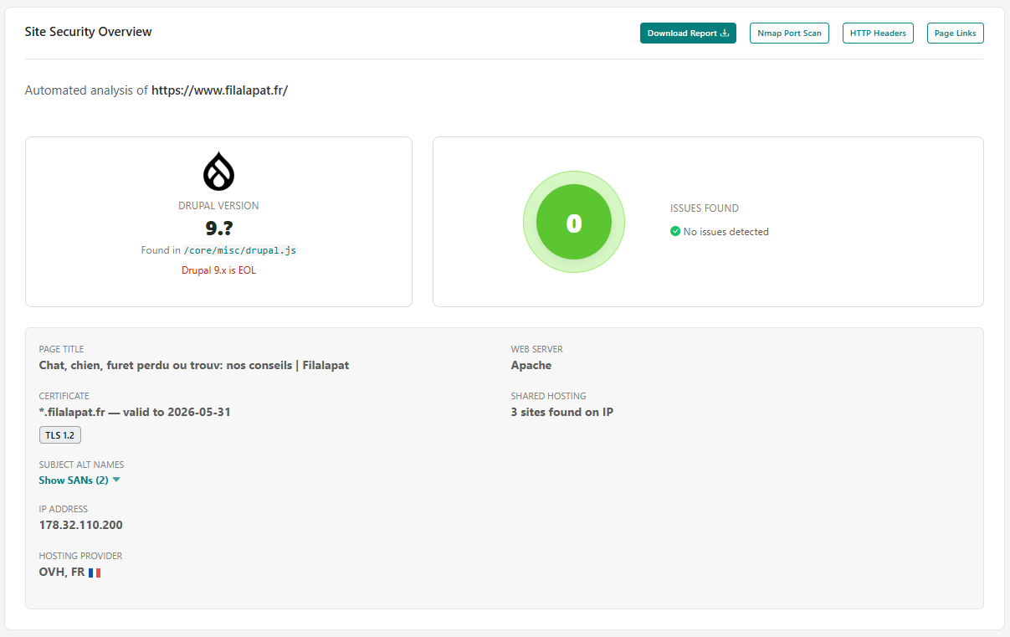Click the green zero issues circle
1010x637 pixels.
pos(574,223)
